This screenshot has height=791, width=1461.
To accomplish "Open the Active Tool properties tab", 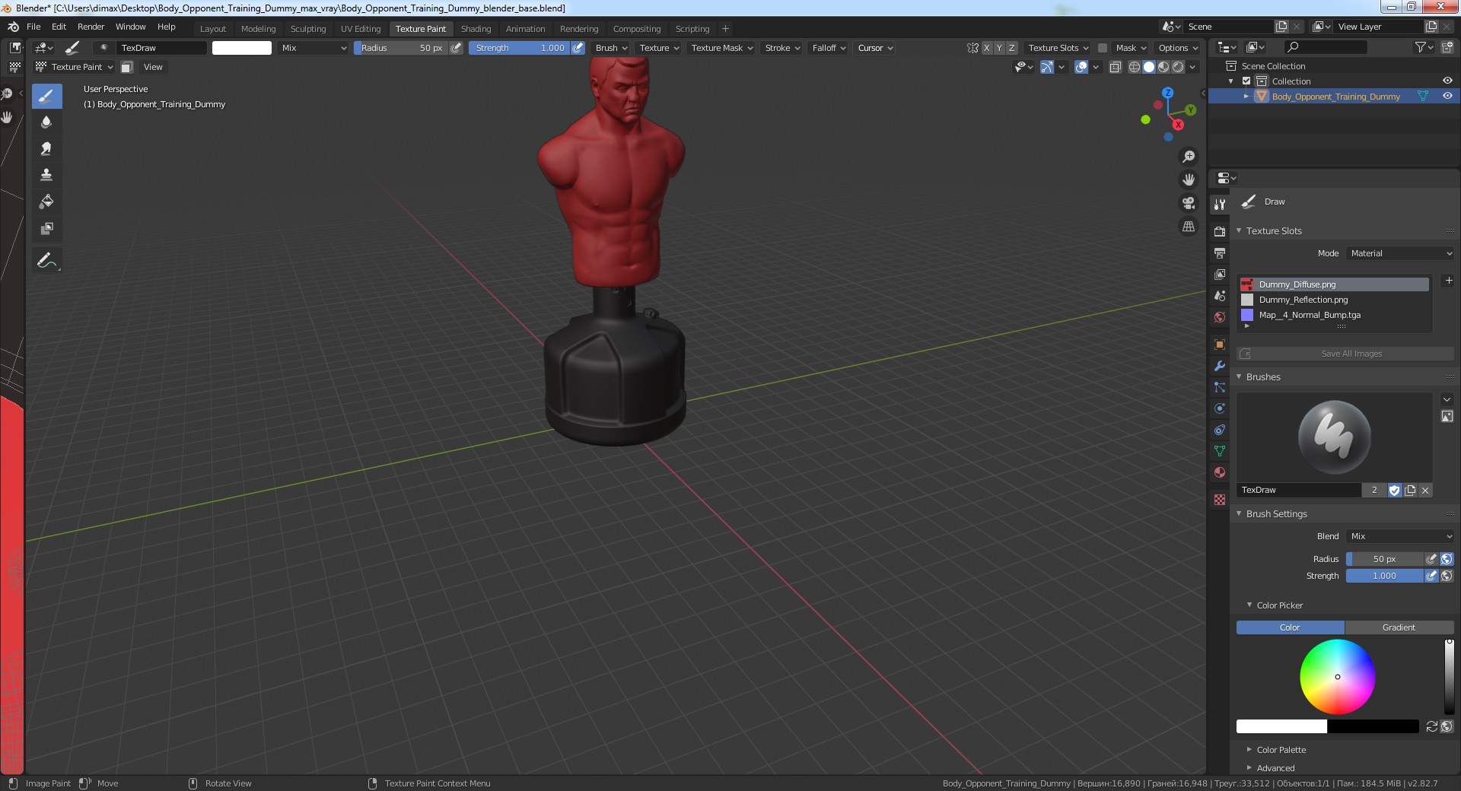I will [x=1220, y=204].
